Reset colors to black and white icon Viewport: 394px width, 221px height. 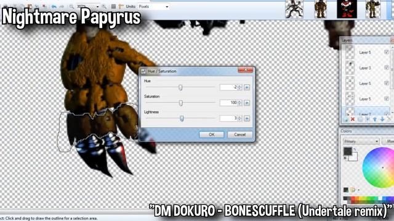[x=346, y=158]
